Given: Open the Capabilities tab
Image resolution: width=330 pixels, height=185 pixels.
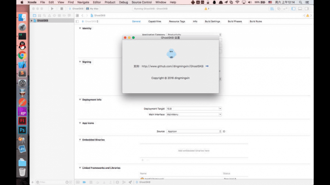Looking at the screenshot, I should pyautogui.click(x=155, y=22).
